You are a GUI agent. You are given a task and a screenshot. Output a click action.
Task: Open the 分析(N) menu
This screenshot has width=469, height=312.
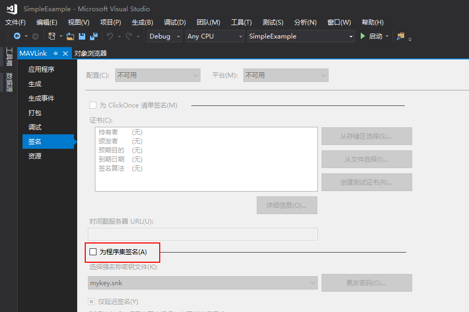(x=305, y=22)
